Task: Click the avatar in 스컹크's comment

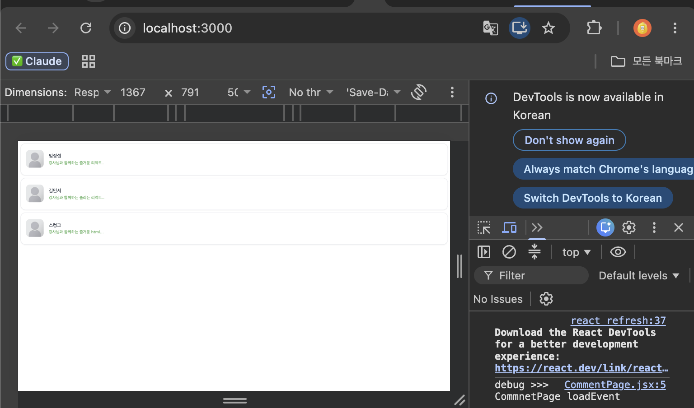Action: point(35,228)
